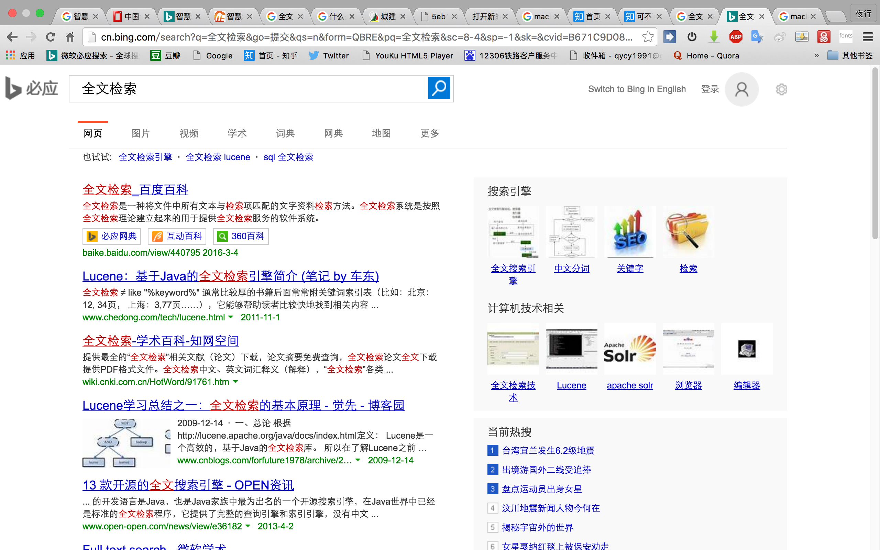
Task: Click the 必应网典 source button
Action: pyautogui.click(x=112, y=236)
